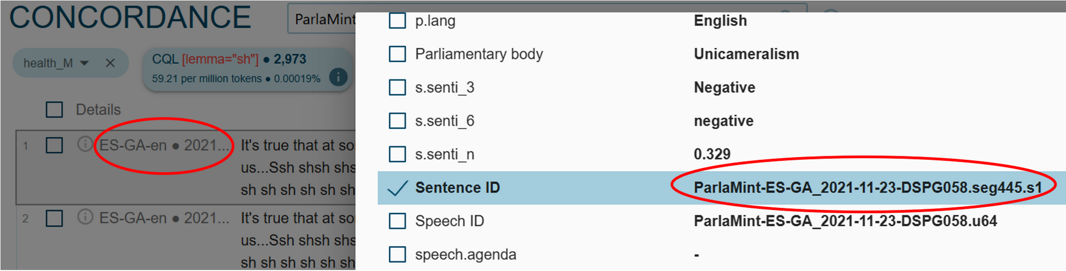Image resolution: width=1066 pixels, height=271 pixels.
Task: Check the s.senti_3 attribute checkbox
Action: [x=396, y=88]
